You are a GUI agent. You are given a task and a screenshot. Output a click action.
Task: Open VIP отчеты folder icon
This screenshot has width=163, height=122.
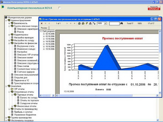[12, 89]
